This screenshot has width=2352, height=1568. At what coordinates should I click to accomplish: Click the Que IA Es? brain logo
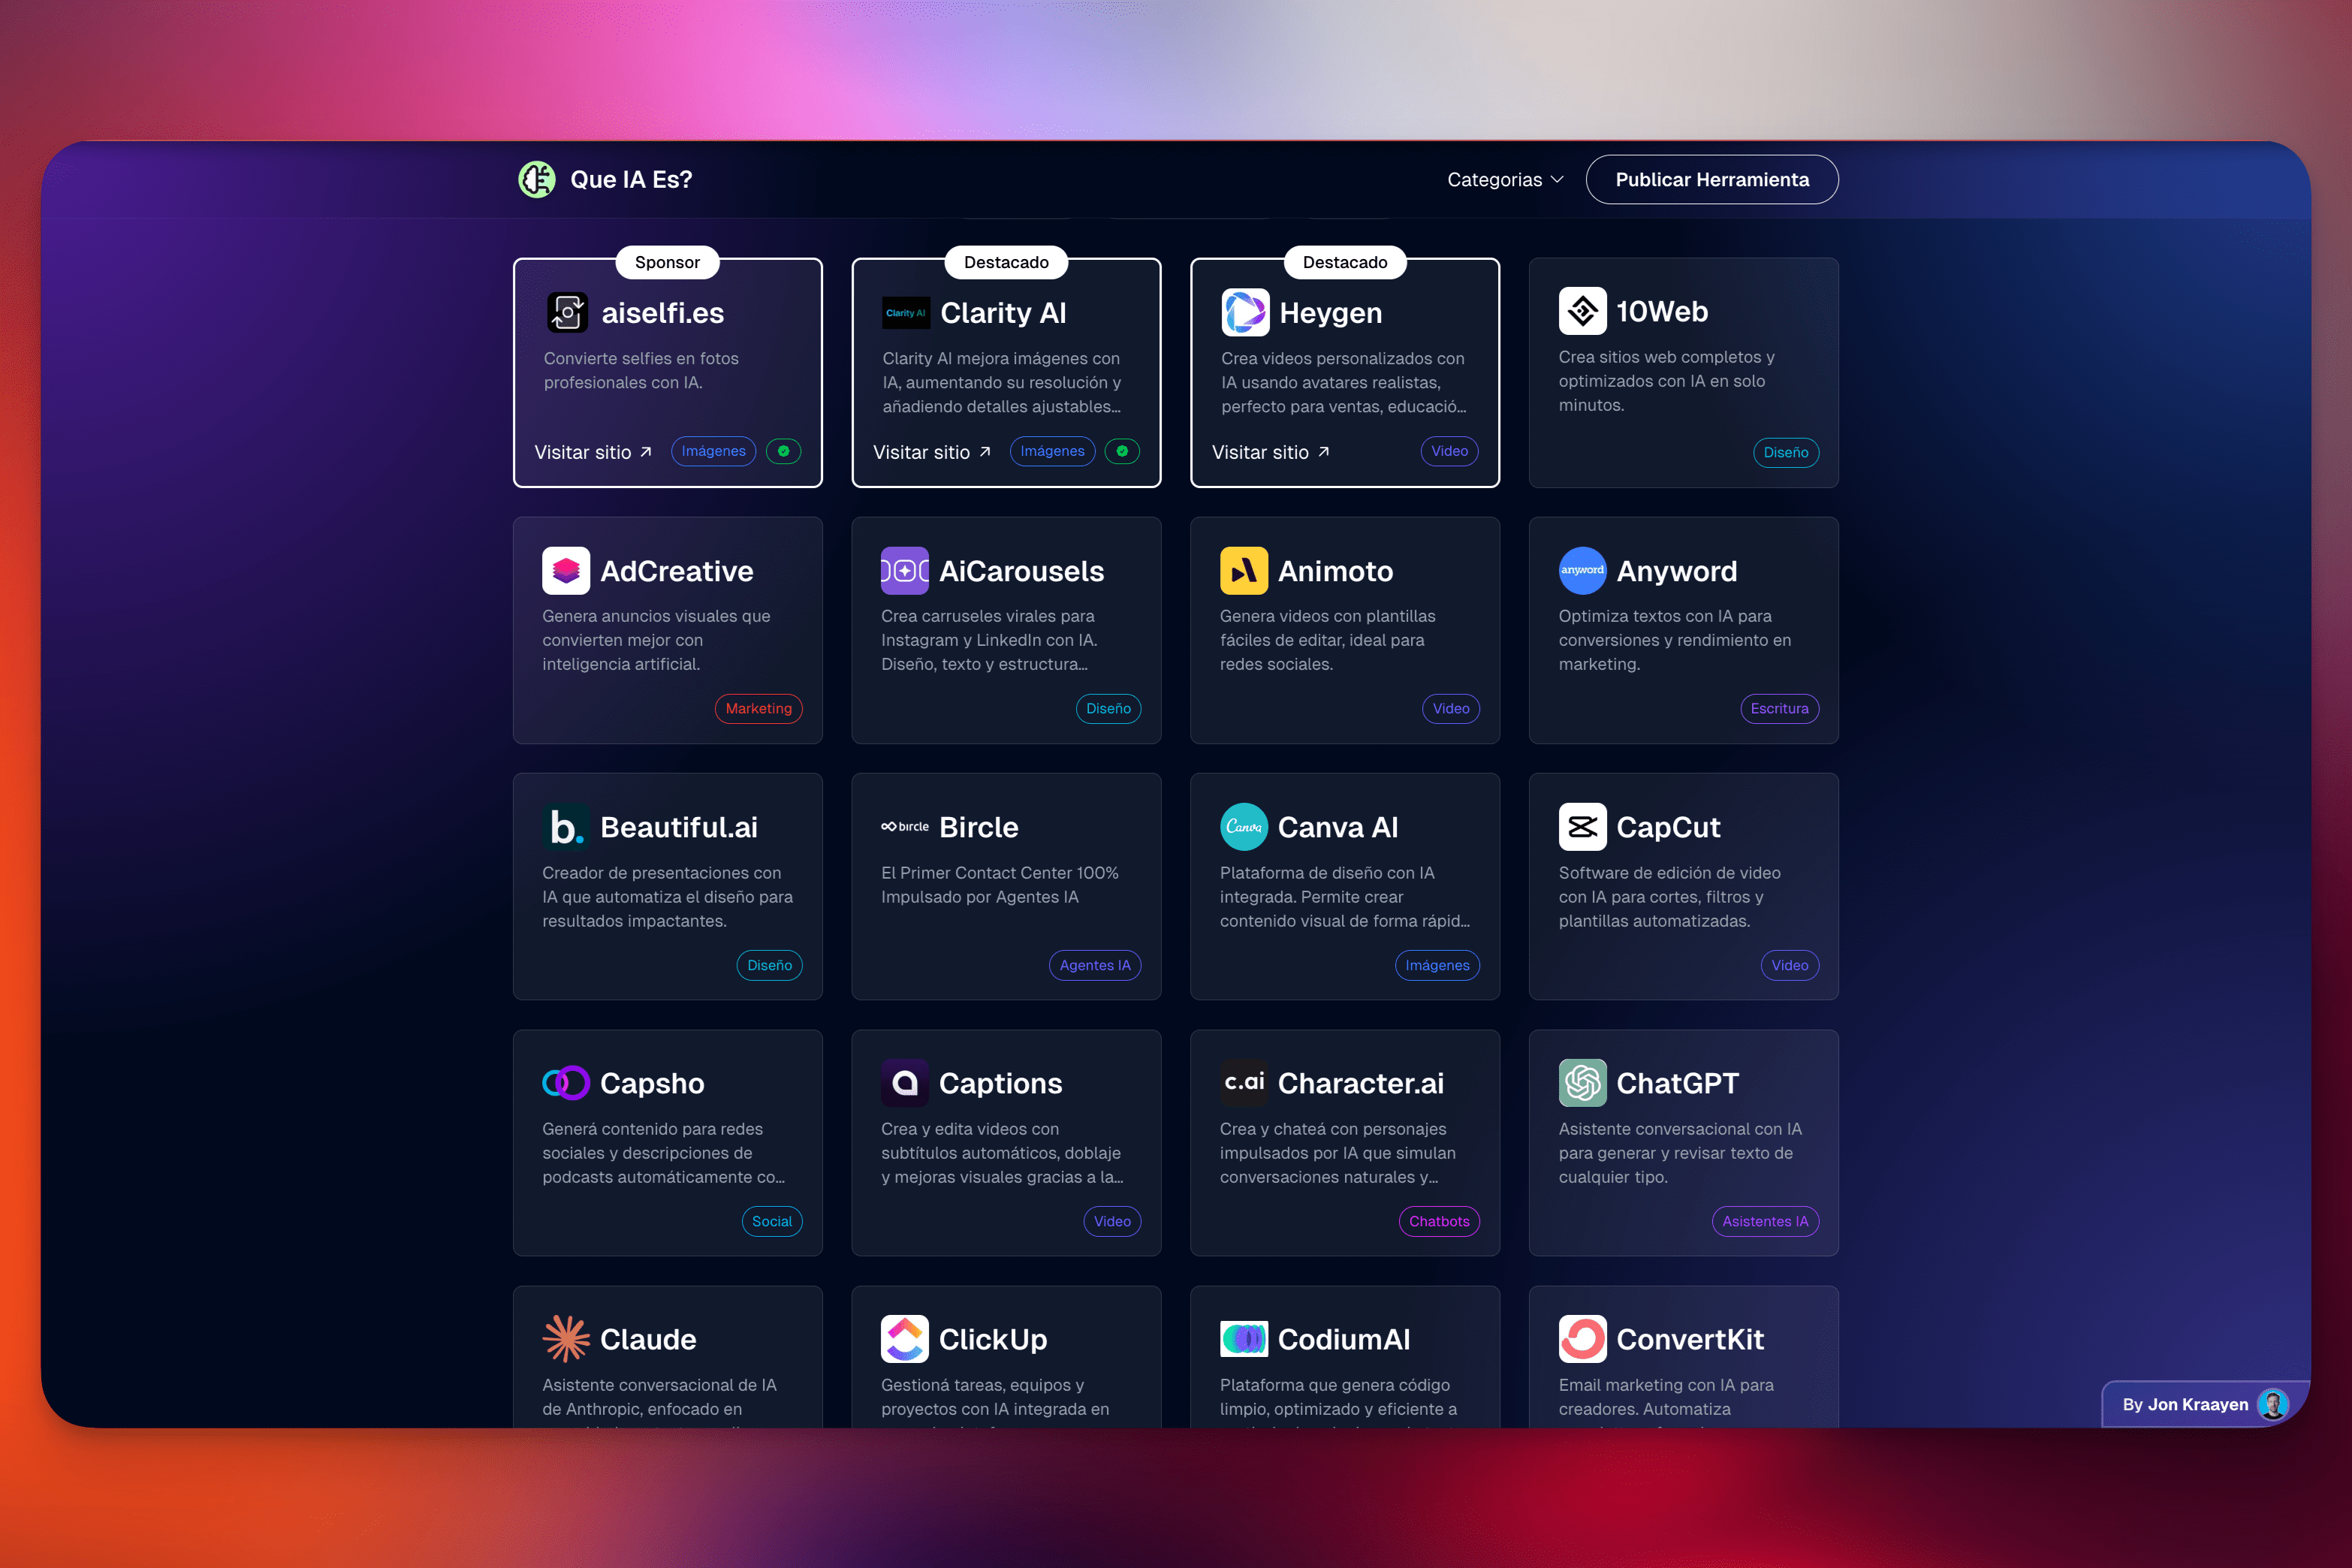[537, 180]
